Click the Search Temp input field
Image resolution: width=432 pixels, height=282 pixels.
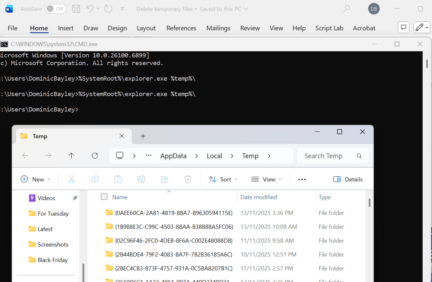[328, 156]
